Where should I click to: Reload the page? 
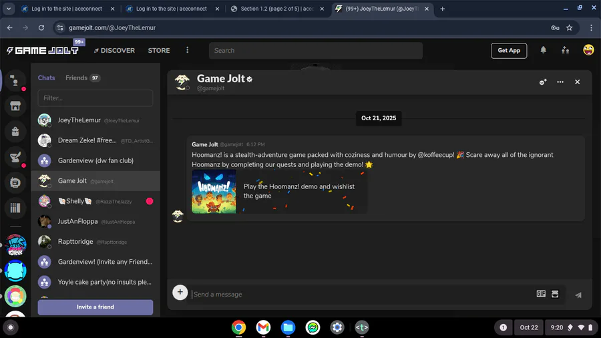point(41,27)
